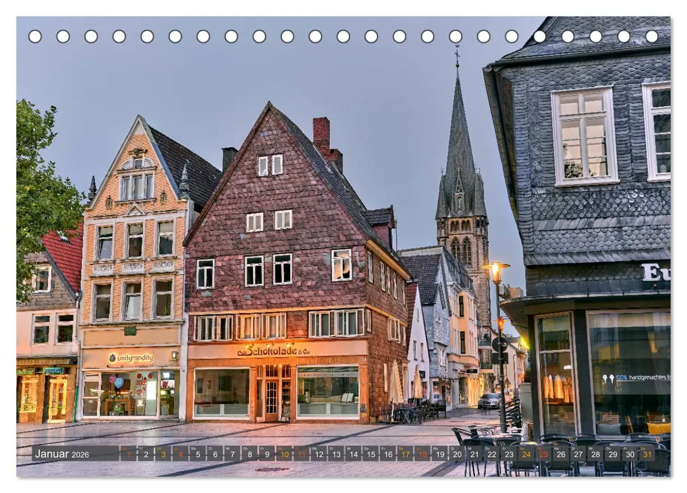This screenshot has height=493, width=687.
Task: Select day 23 in the calendar strip
Action: tap(509, 454)
